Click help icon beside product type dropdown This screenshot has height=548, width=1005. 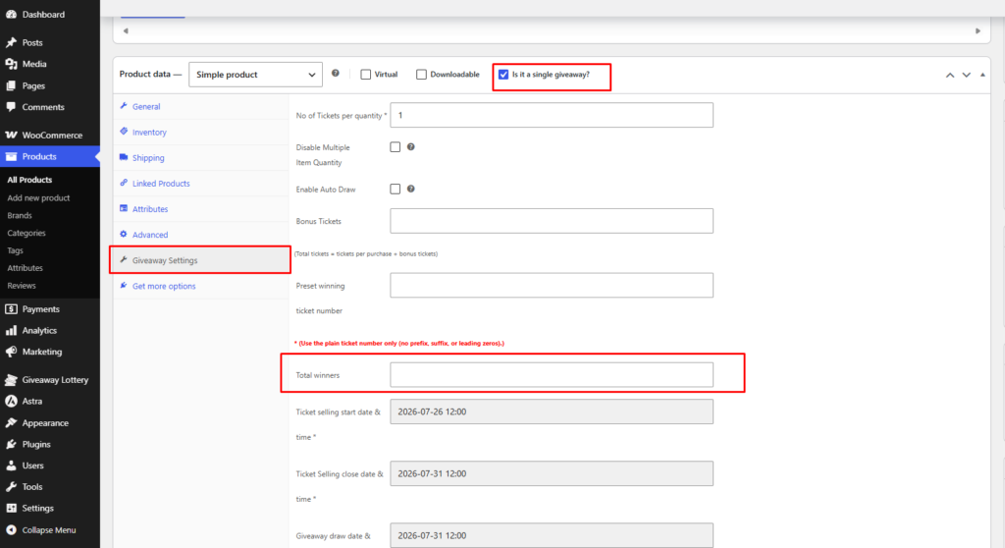tap(336, 73)
